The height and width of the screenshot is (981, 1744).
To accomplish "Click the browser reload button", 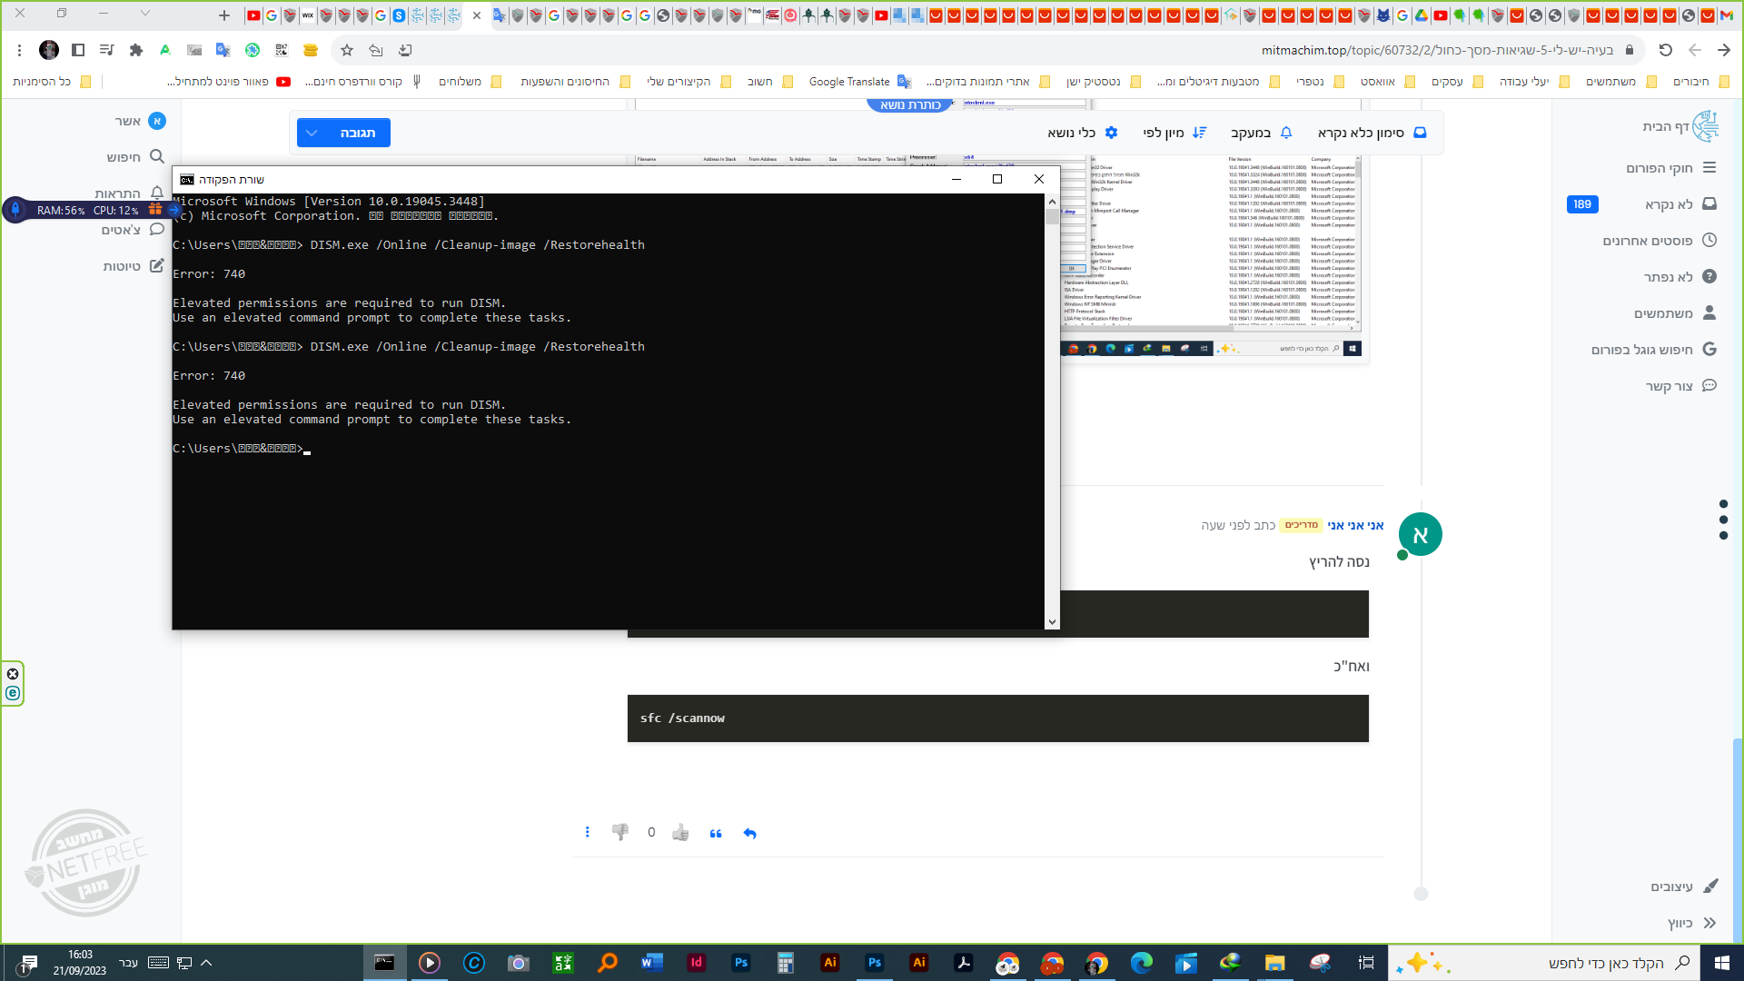I will [x=1665, y=50].
